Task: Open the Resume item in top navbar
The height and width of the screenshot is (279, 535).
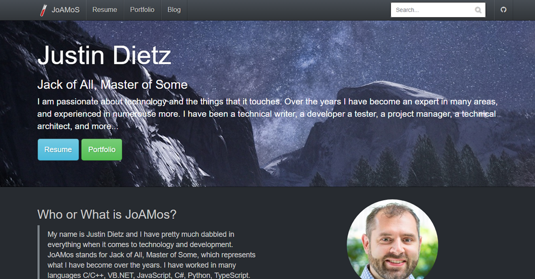Action: coord(105,10)
